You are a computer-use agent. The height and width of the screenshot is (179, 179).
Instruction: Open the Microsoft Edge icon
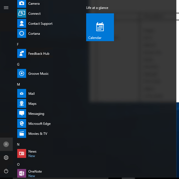coord(22,123)
